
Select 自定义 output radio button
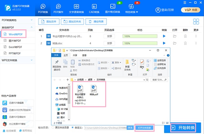[73, 128]
